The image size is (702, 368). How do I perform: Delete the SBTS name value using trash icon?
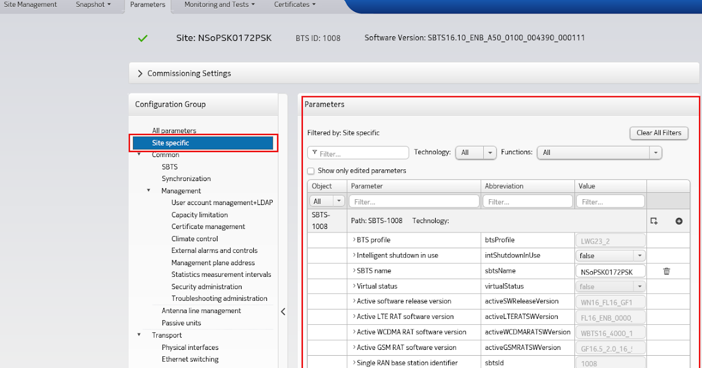pyautogui.click(x=667, y=270)
